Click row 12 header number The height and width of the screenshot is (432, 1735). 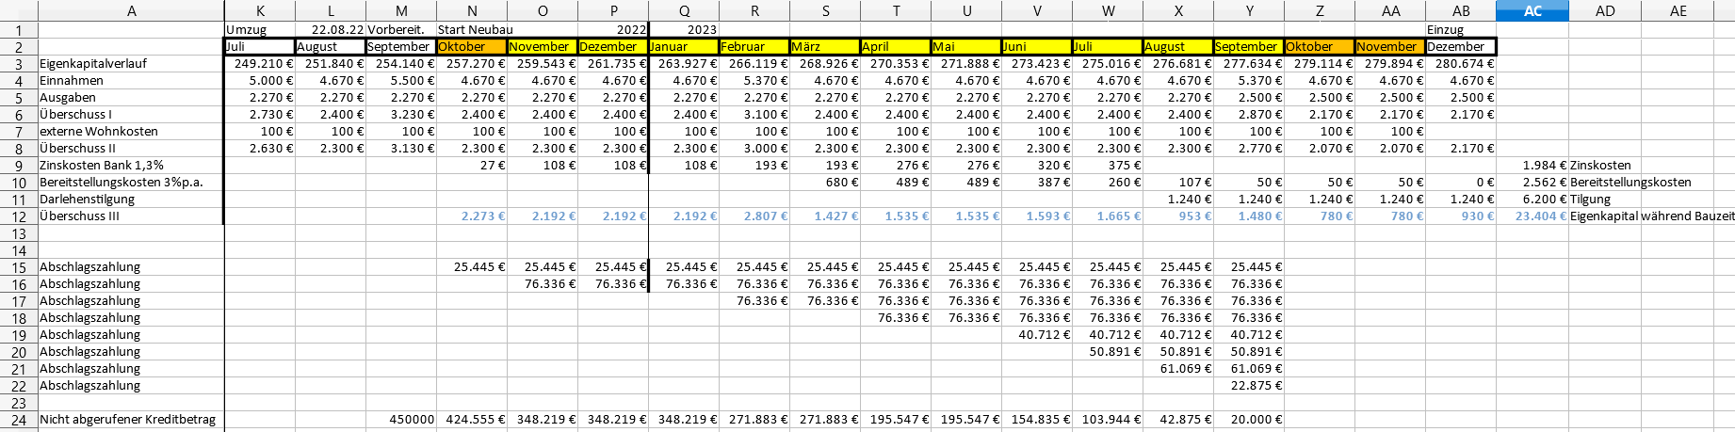point(19,216)
